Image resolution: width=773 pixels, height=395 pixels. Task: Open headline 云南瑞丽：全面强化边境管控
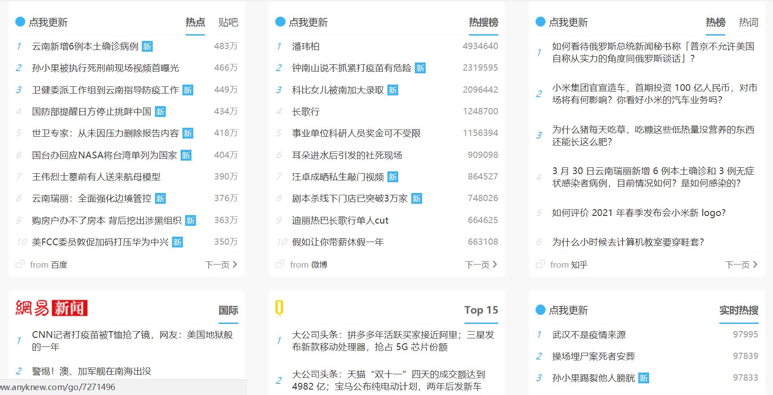tap(92, 198)
